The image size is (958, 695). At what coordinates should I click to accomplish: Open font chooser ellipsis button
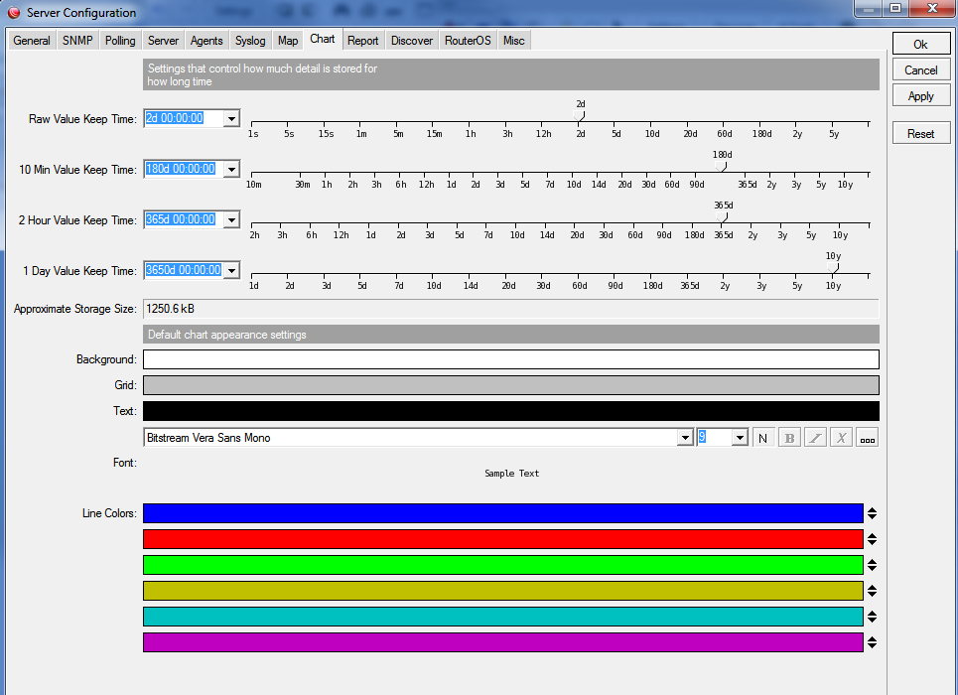click(867, 438)
